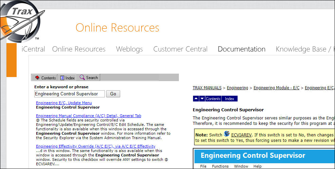Open the Contents tab with book icon
The height and width of the screenshot is (169, 335).
45,78
